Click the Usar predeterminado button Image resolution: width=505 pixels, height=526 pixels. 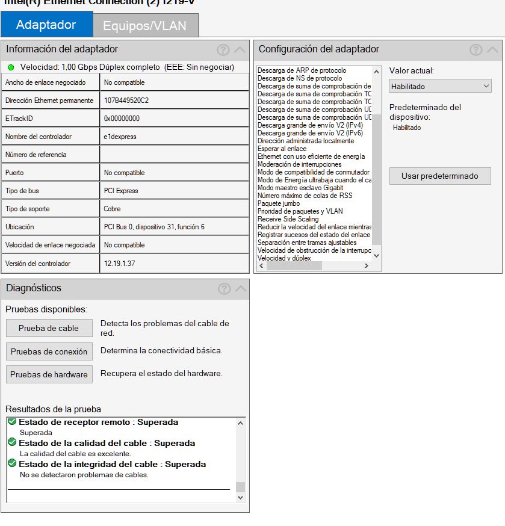click(440, 176)
